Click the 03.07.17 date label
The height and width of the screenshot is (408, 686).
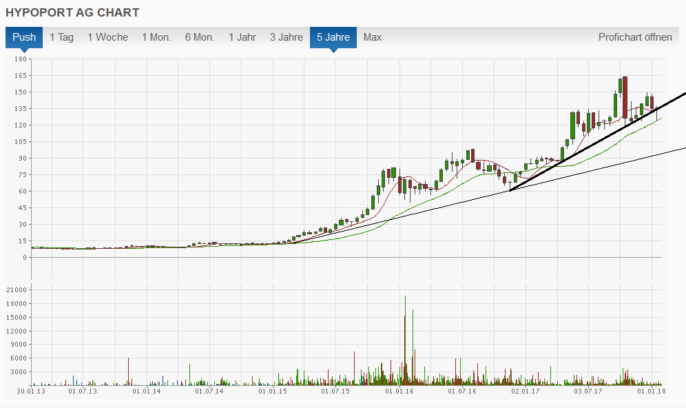(x=588, y=391)
